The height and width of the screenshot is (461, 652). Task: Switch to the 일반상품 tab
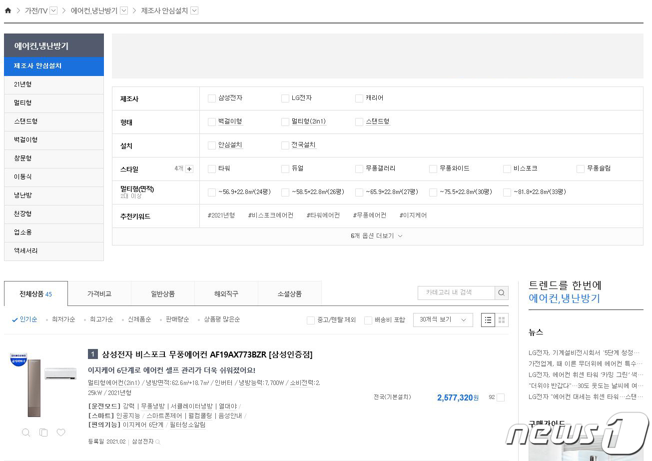(x=163, y=294)
